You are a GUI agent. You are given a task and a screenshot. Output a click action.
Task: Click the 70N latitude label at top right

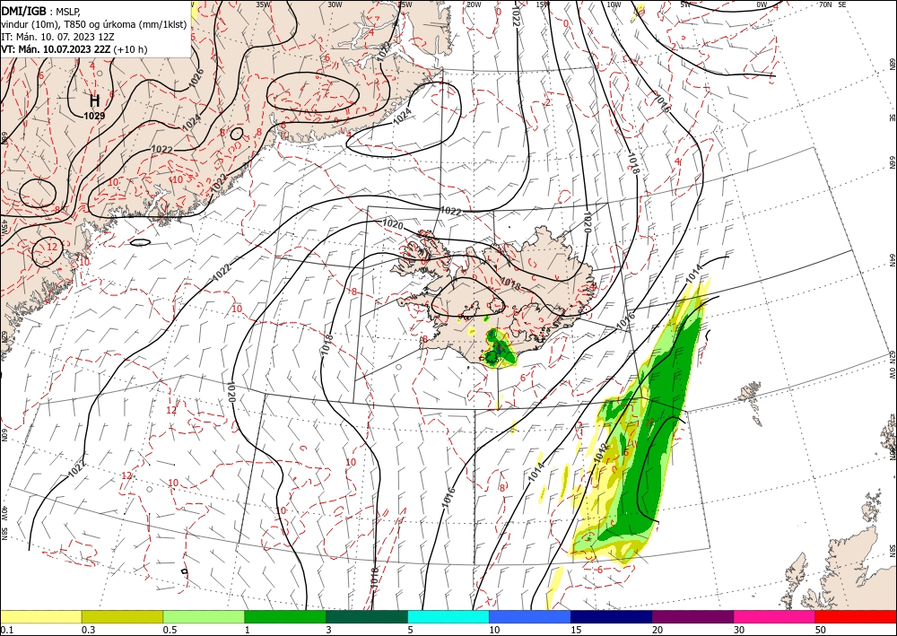[825, 4]
